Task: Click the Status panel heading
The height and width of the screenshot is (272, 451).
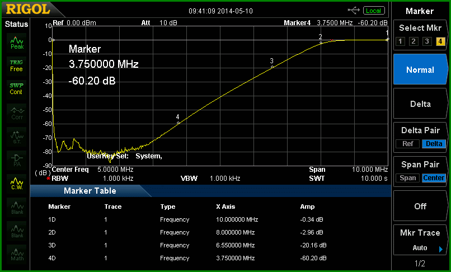Action: [16, 24]
